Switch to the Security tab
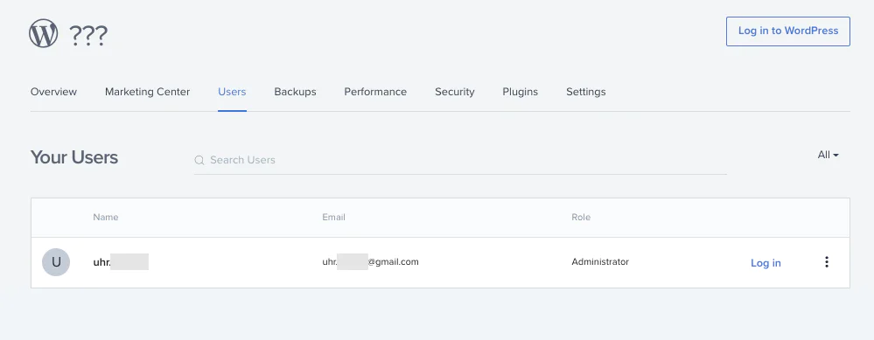The width and height of the screenshot is (874, 340). 454,92
